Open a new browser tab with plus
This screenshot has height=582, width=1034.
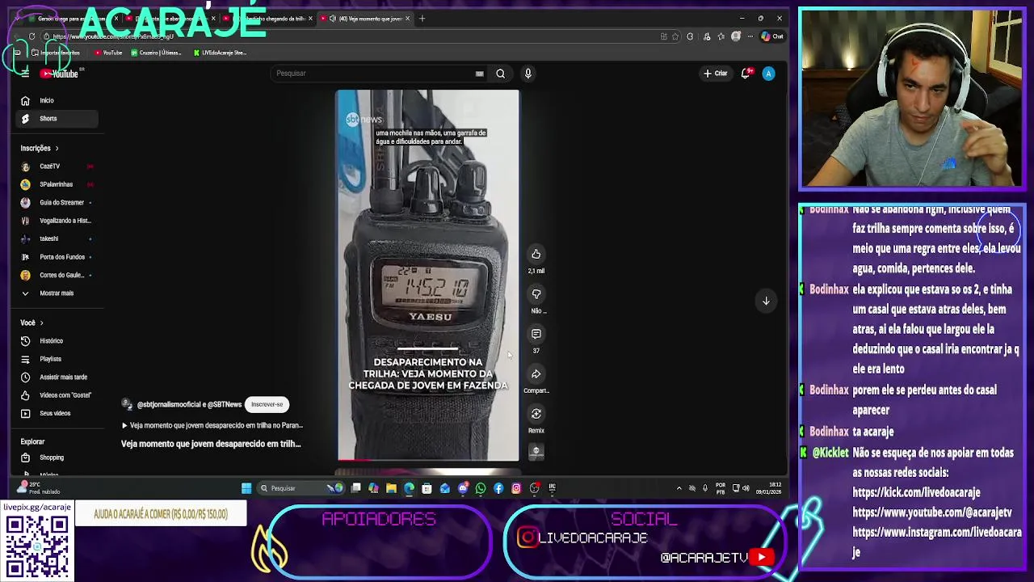click(422, 19)
